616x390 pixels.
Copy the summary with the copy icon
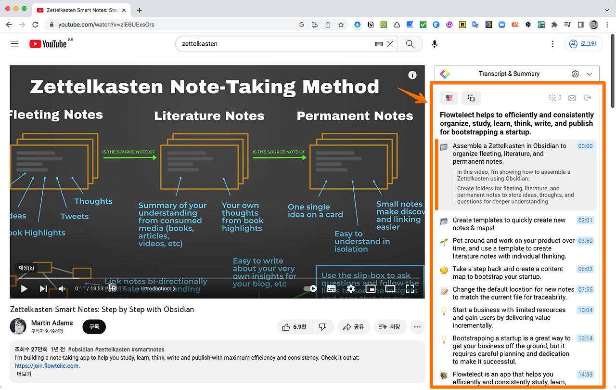pyautogui.click(x=471, y=98)
